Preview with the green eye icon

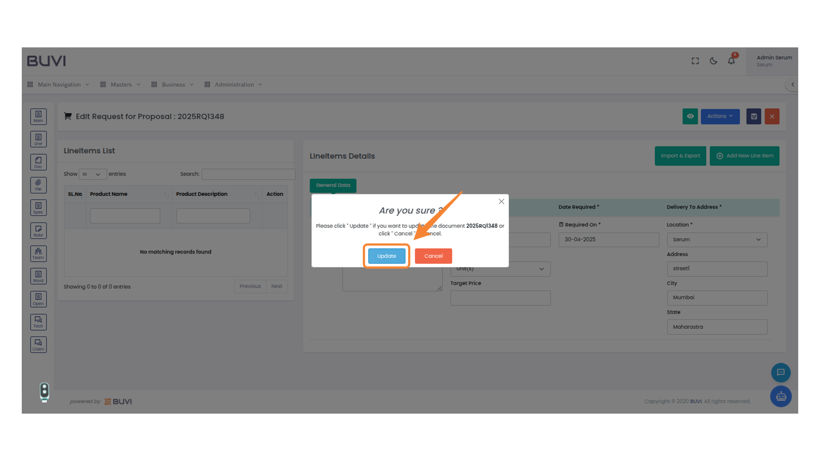click(690, 116)
